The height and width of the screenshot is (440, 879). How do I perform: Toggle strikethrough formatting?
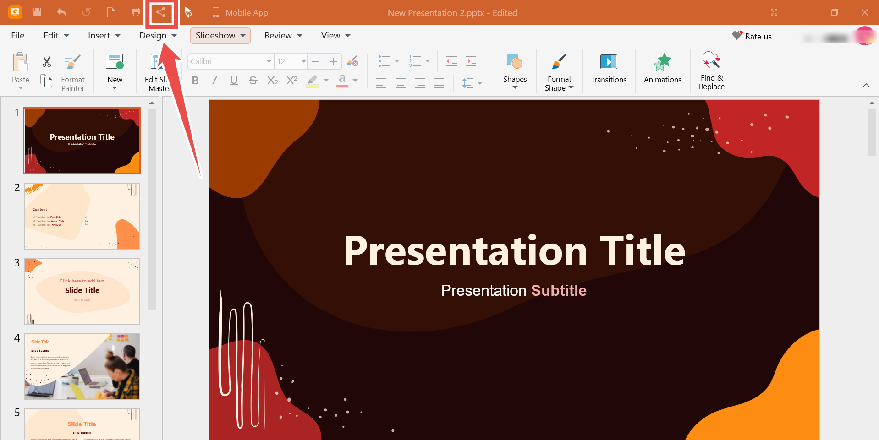tap(253, 81)
